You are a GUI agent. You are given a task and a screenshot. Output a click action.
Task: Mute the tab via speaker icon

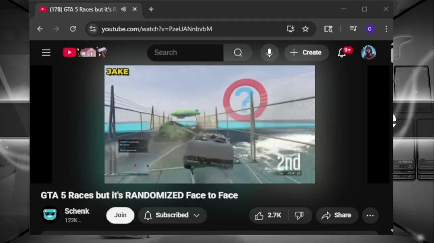tap(123, 9)
